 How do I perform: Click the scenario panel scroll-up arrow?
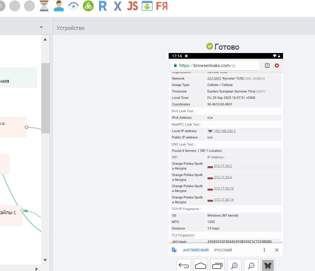click(x=45, y=40)
